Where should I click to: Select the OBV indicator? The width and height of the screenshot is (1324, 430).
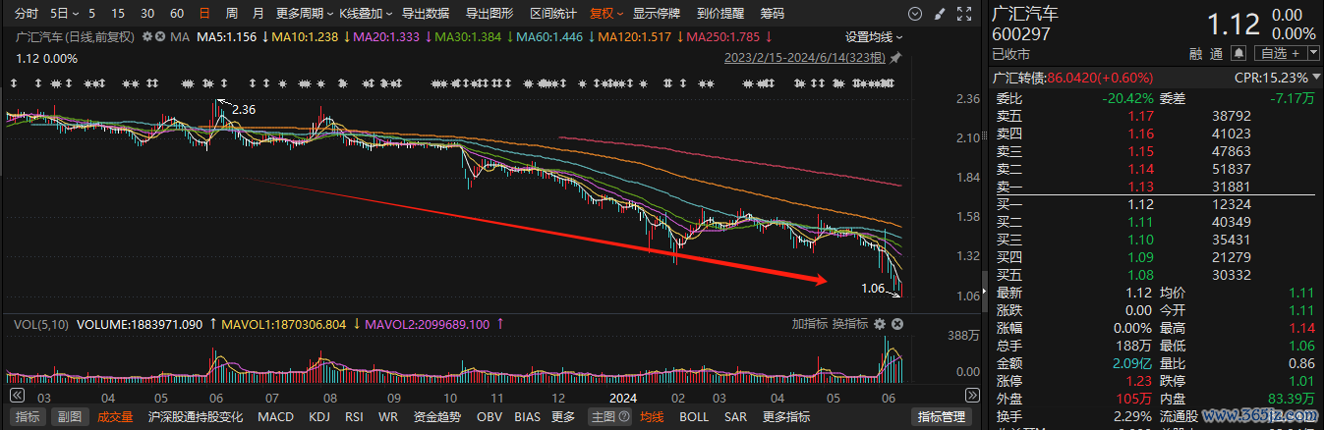tap(489, 416)
